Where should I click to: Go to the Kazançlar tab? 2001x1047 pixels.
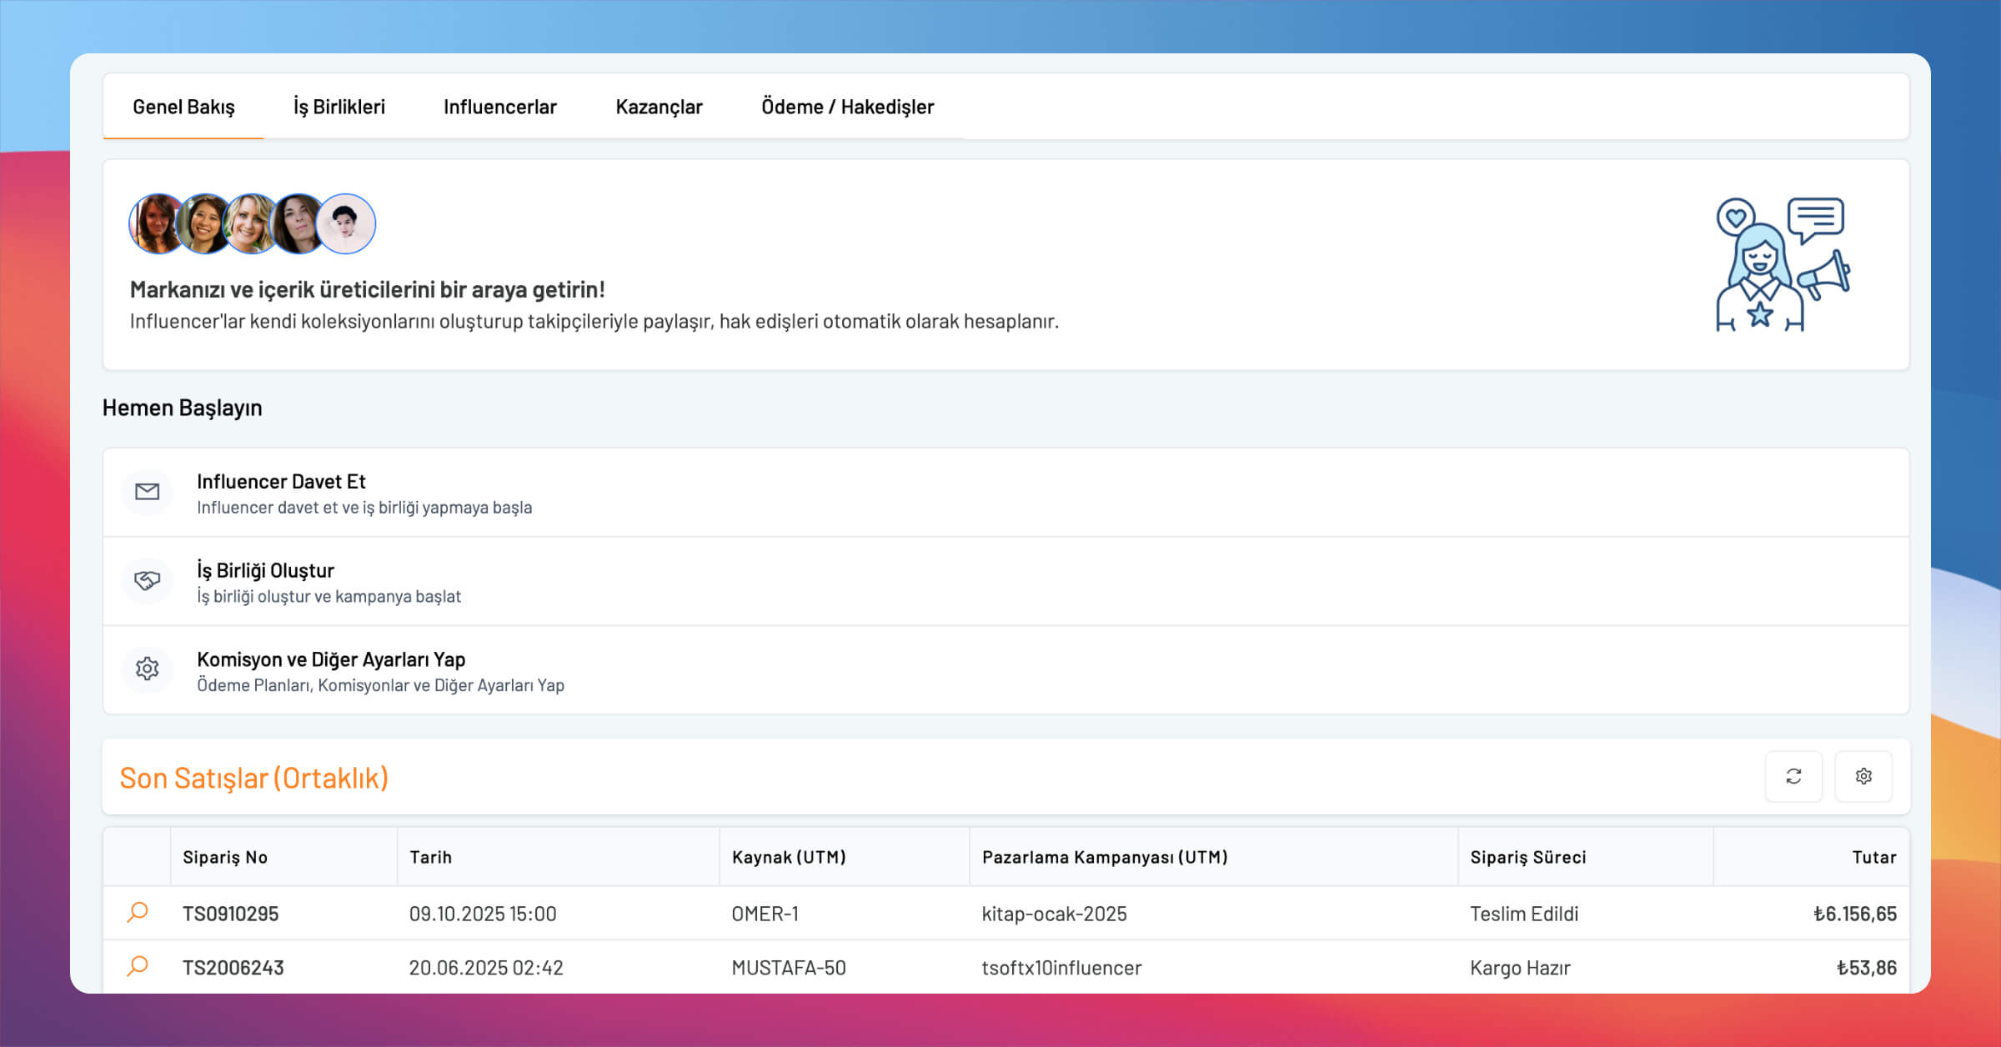tap(659, 107)
